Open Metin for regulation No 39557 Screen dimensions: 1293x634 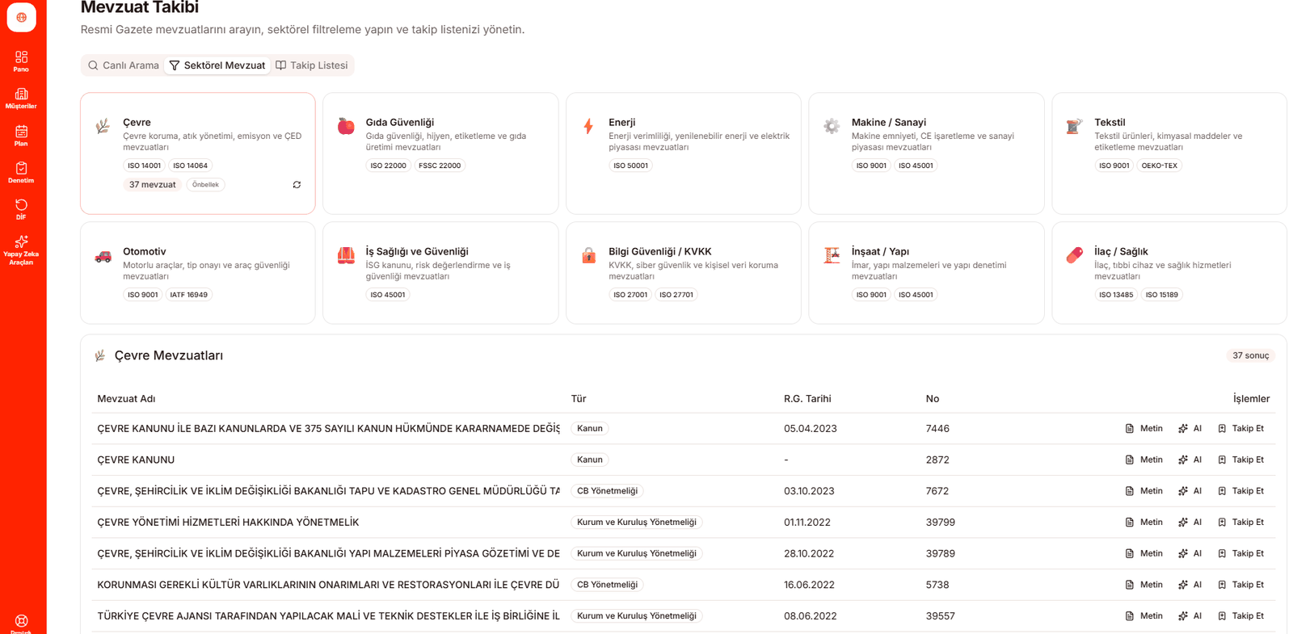(x=1143, y=616)
